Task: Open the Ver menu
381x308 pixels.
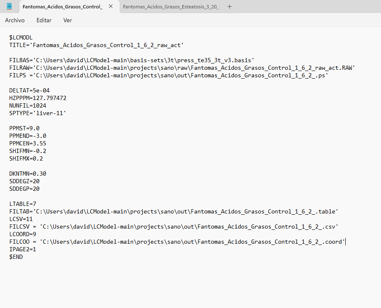Action: click(x=68, y=20)
